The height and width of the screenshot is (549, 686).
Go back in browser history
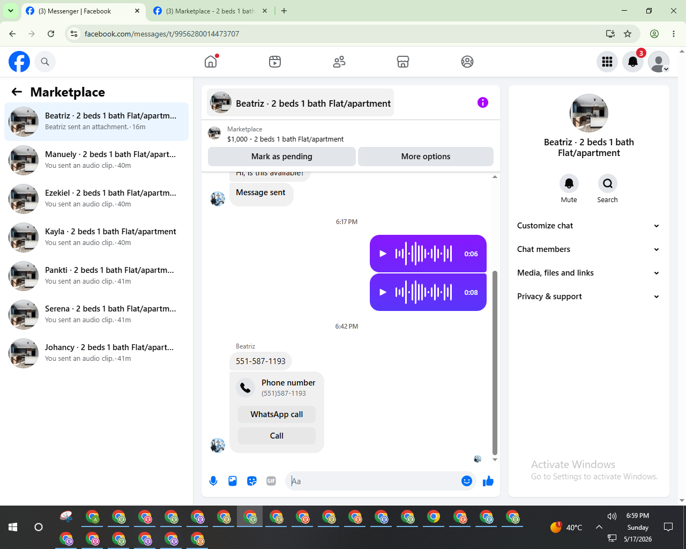coord(12,34)
